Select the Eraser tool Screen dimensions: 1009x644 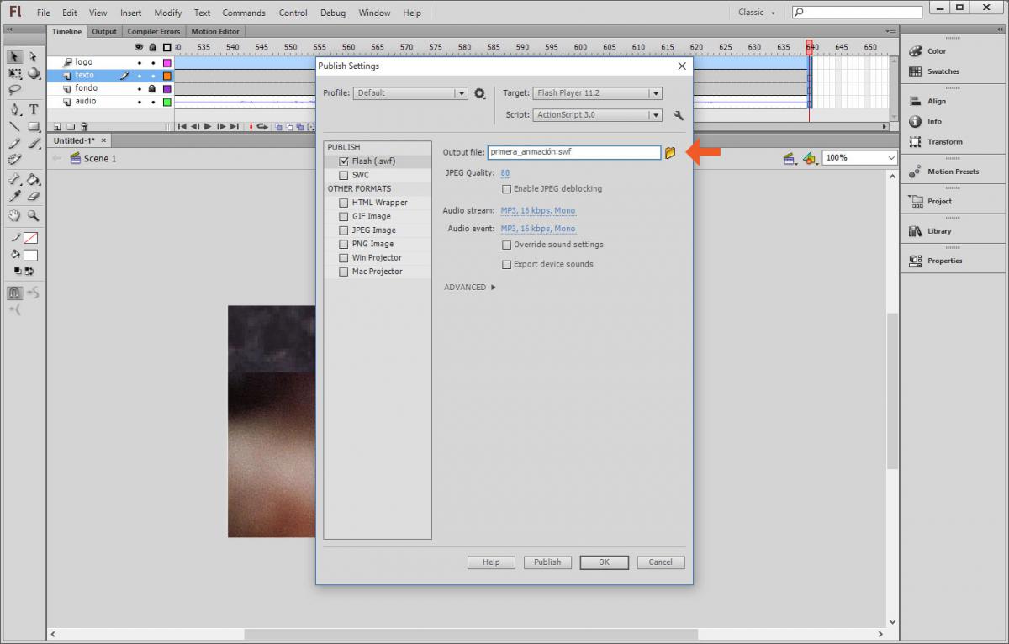(x=33, y=196)
